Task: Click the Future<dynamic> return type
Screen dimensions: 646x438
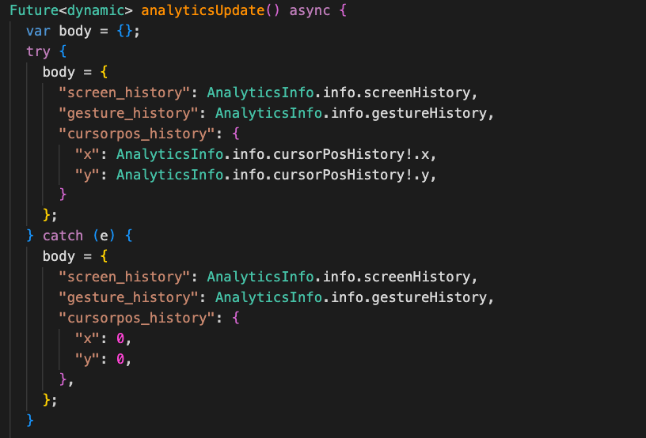Action: tap(71, 10)
